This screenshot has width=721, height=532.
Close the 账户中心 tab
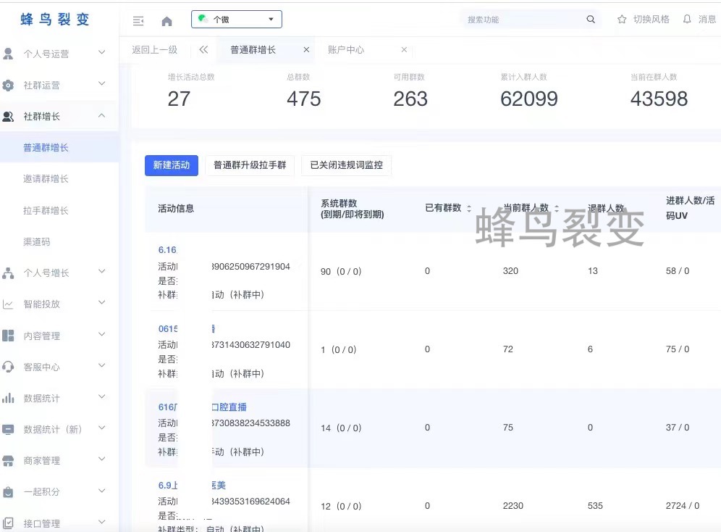(x=404, y=50)
